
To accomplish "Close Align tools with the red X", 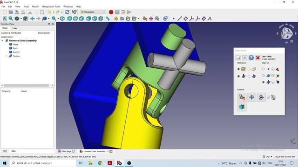I will click(257, 58).
